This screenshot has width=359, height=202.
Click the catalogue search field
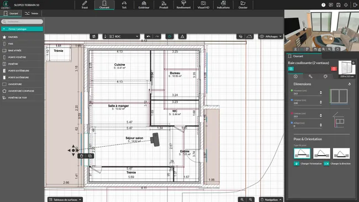[22, 22]
